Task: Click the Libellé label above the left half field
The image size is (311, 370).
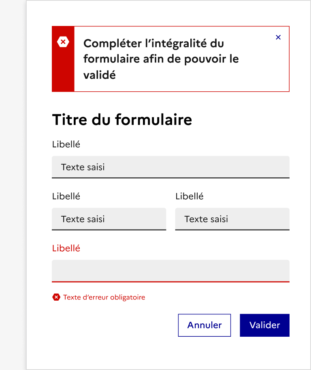Action: (x=66, y=196)
